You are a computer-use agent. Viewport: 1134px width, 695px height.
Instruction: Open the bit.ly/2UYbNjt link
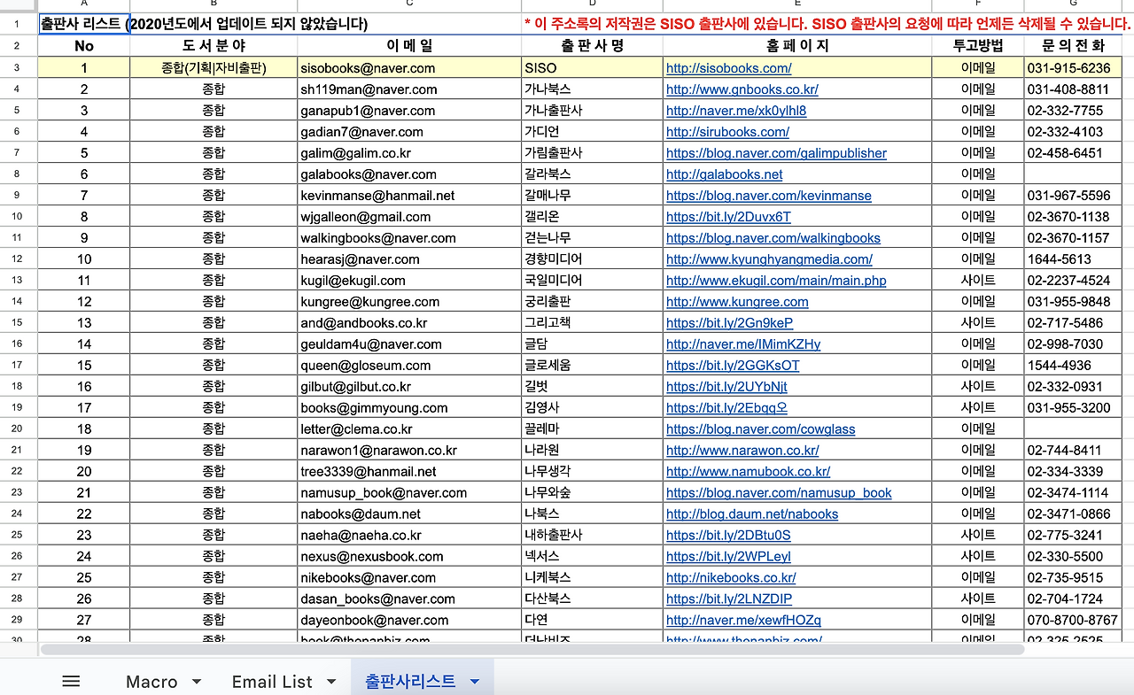click(726, 387)
